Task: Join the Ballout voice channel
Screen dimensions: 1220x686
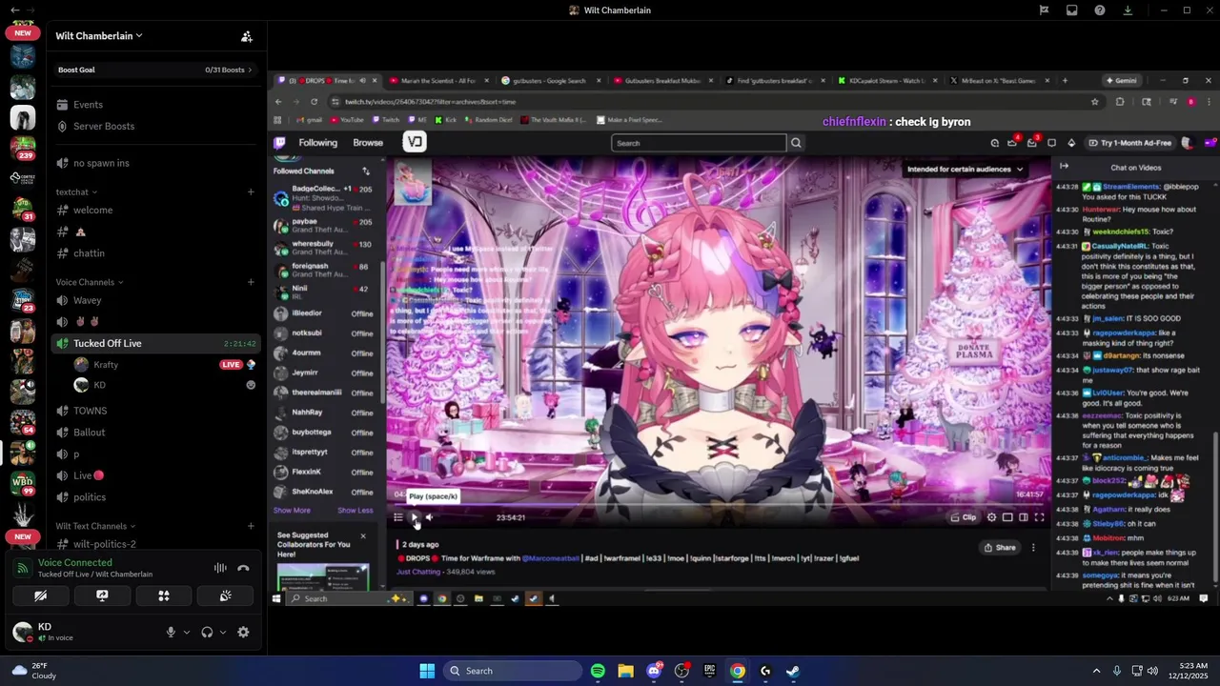Action: [155, 433]
